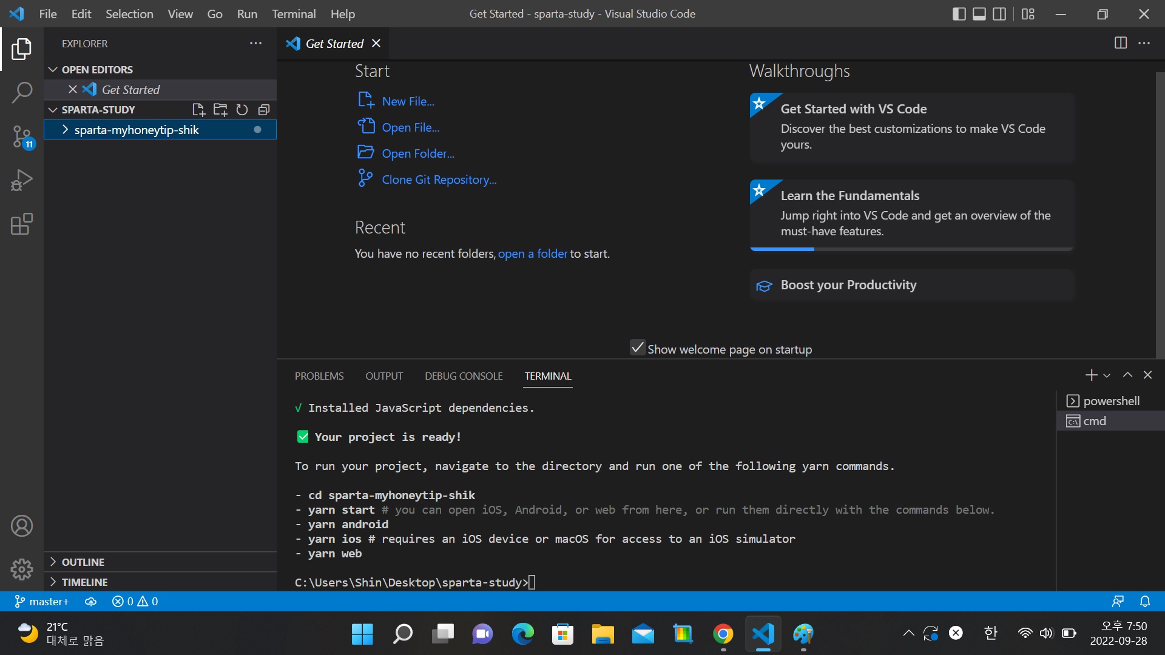Open Learn the Fundamentals walkthrough

click(x=912, y=215)
